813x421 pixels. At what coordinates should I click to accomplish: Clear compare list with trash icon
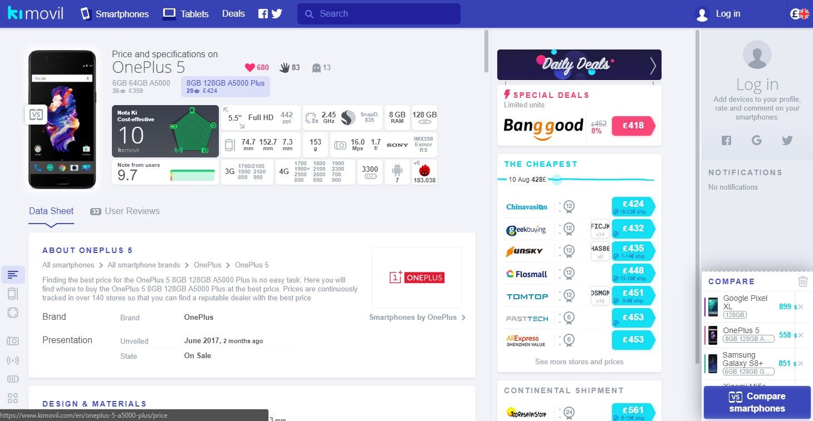803,281
